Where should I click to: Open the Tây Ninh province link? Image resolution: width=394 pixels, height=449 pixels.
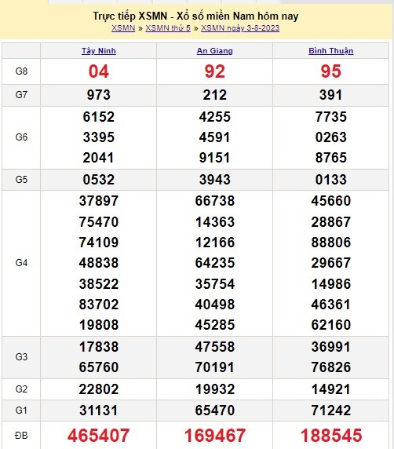tap(99, 51)
